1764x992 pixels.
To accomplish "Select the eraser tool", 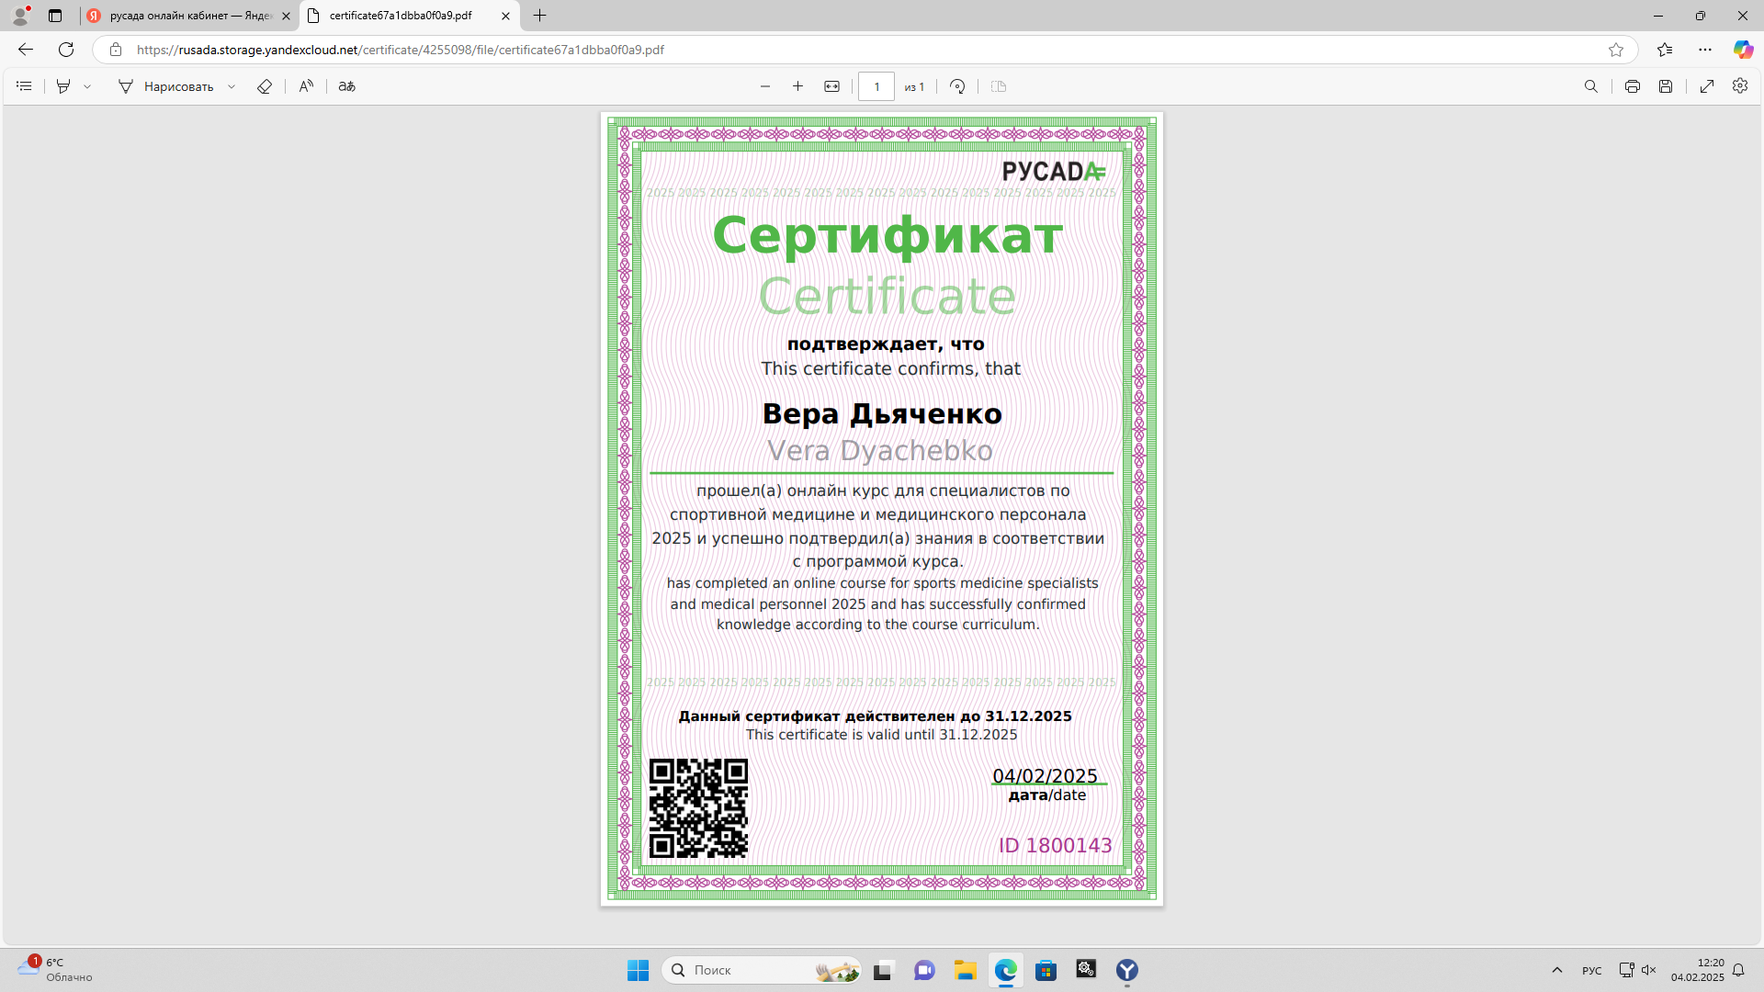I will tap(265, 86).
